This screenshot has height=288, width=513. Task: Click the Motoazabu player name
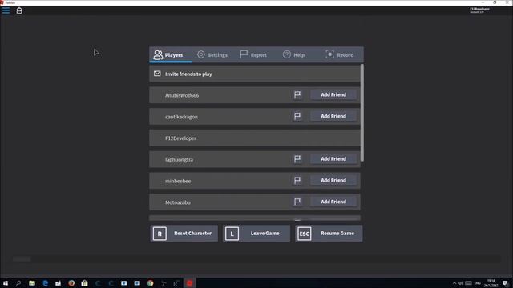pos(178,202)
